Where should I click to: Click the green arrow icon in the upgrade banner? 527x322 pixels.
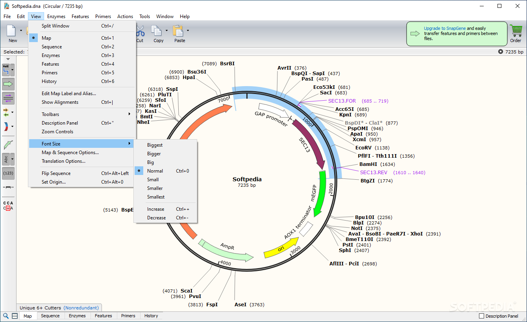click(x=415, y=33)
